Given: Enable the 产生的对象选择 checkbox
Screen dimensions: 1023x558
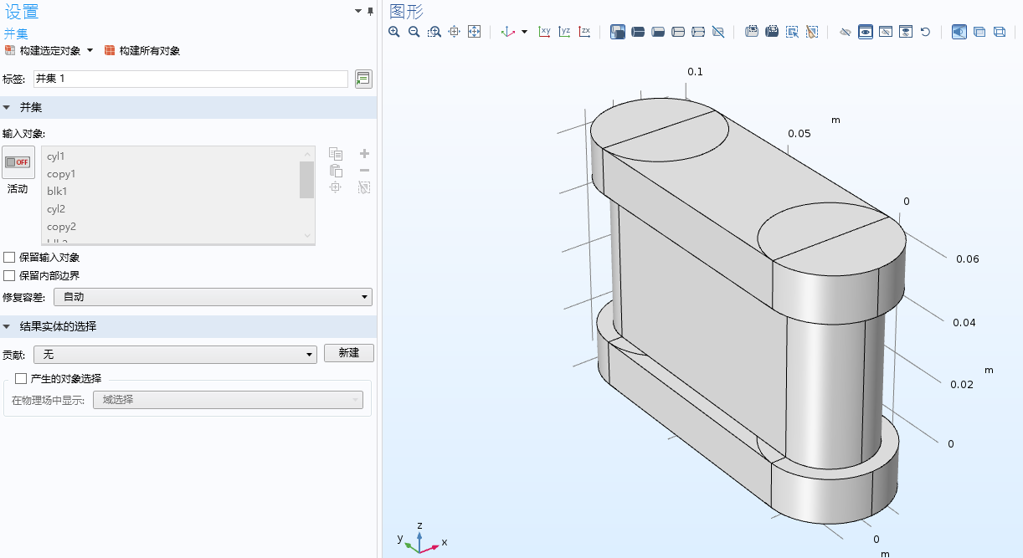Looking at the screenshot, I should (x=21, y=378).
